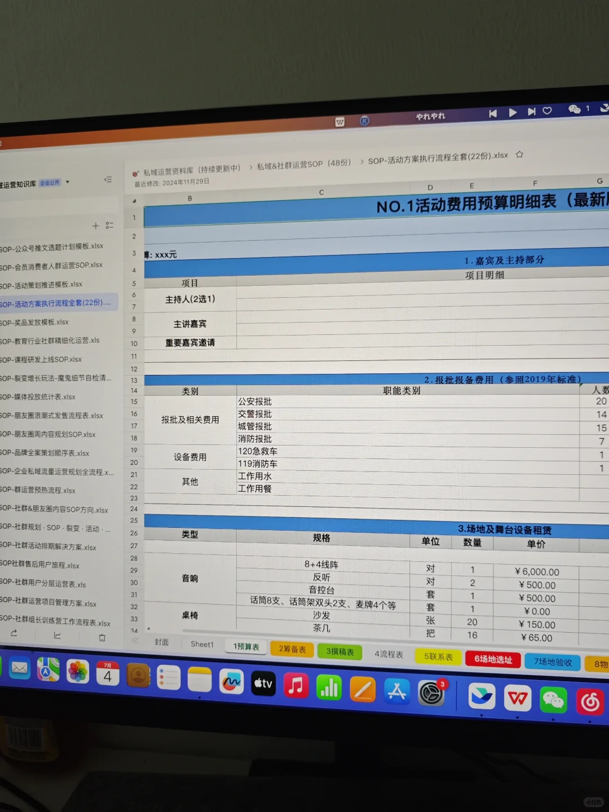Click the double chevron to scroll sheet tabs
Viewport: 609px width, 812px height.
coord(135,641)
